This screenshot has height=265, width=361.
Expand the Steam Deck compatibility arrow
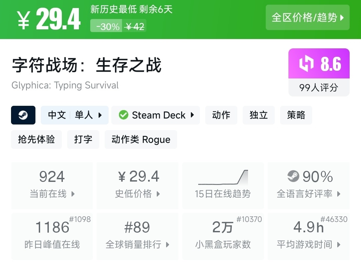[x=192, y=115]
